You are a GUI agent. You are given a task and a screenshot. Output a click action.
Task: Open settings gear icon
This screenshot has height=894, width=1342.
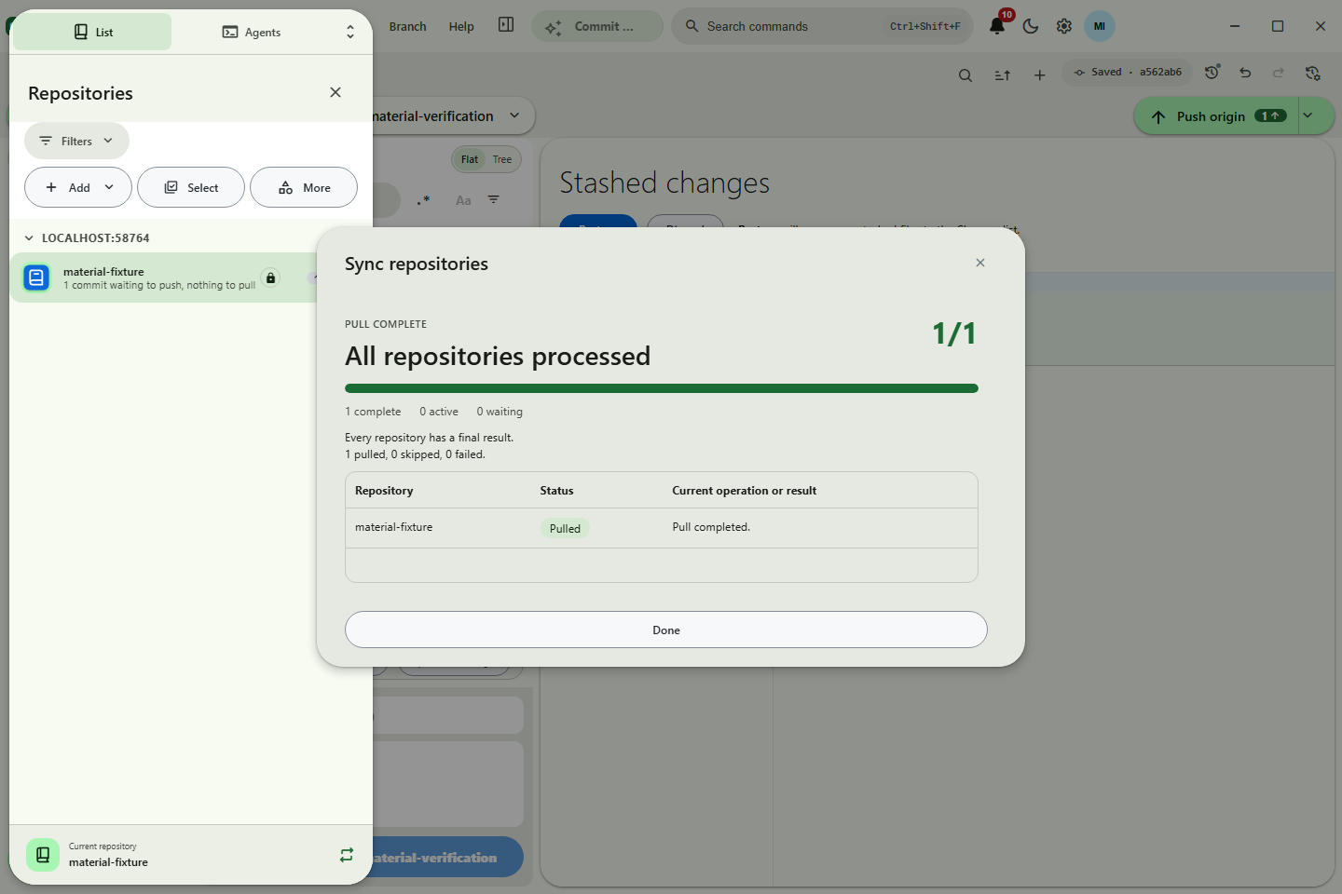coord(1064,26)
